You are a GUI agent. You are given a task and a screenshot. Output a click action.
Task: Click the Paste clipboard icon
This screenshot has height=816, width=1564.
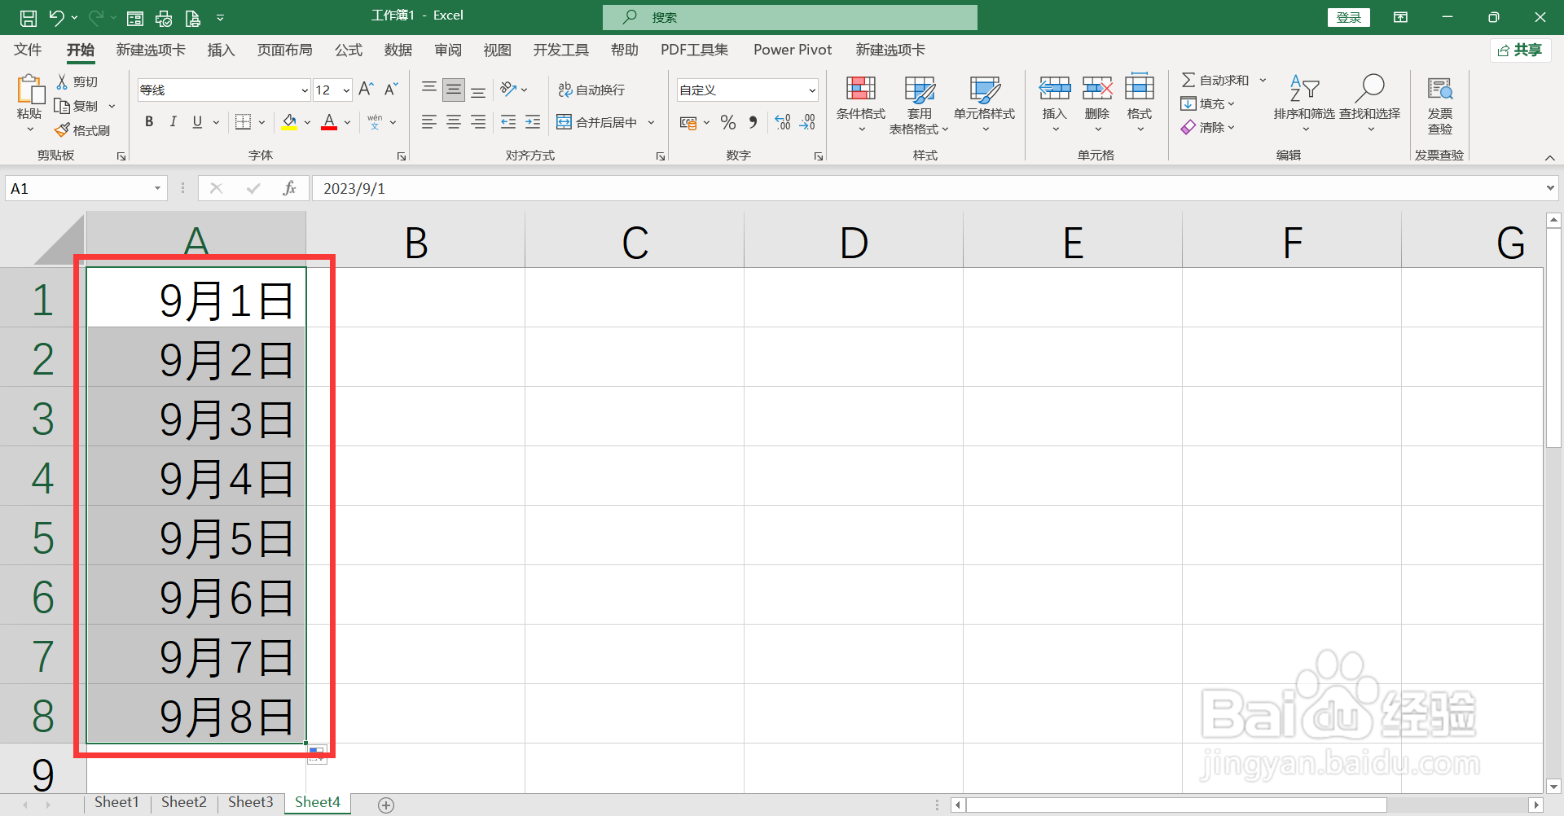coord(30,90)
